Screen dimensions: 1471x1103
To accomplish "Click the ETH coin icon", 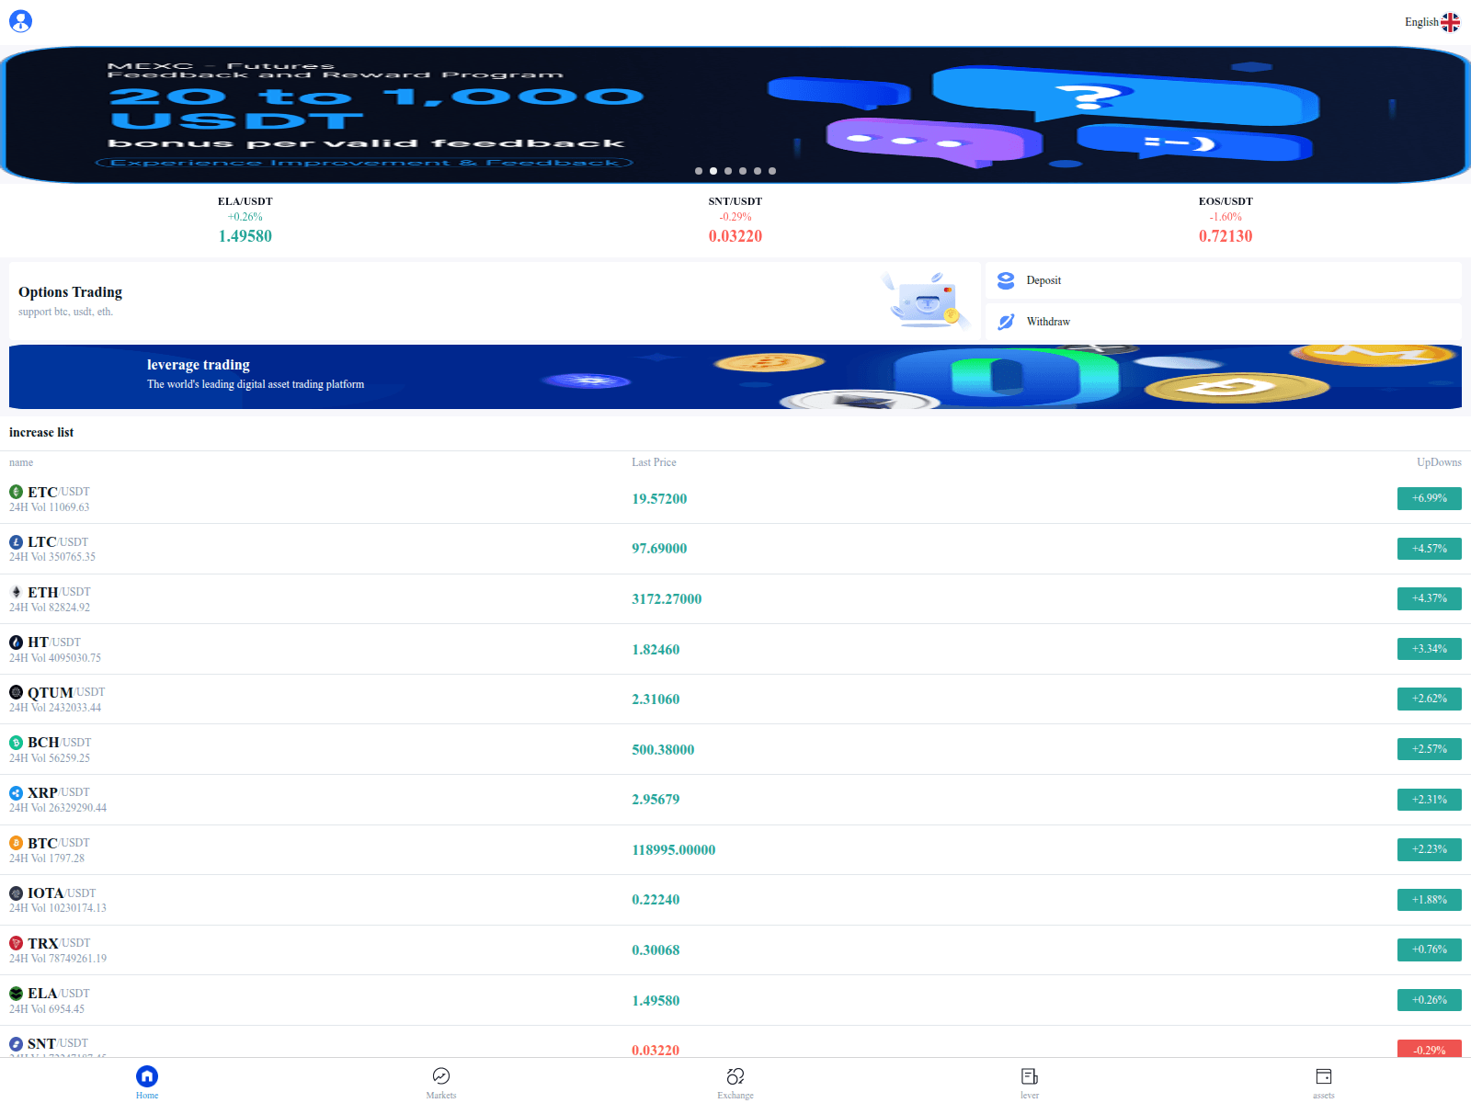I will (16, 592).
